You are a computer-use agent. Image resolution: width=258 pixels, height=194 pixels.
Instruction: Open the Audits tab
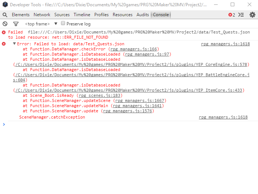pos(143,15)
